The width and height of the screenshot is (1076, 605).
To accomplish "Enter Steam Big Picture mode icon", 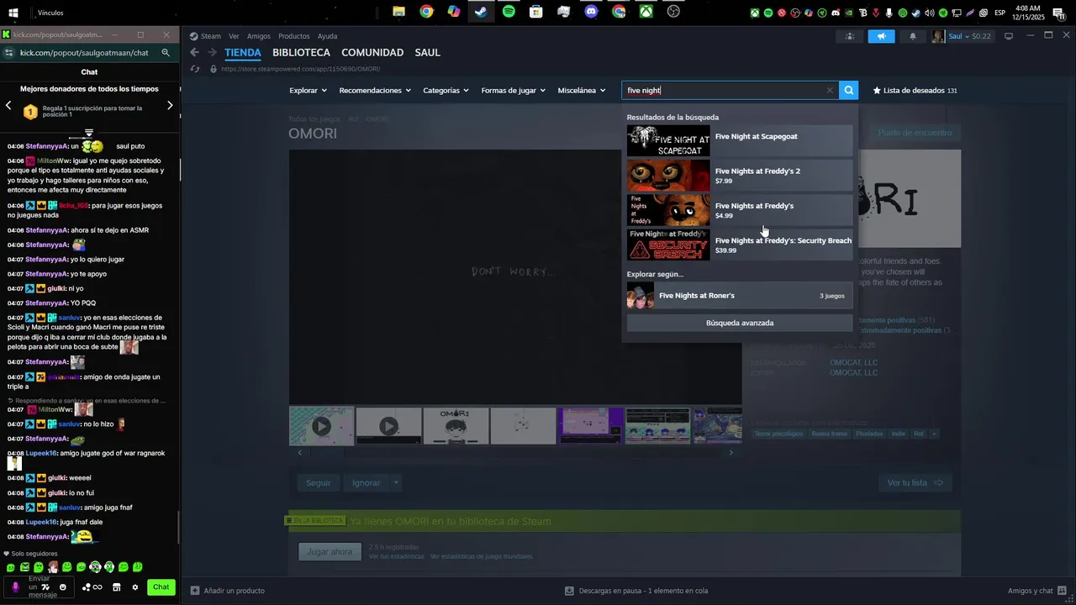I will click(1009, 36).
